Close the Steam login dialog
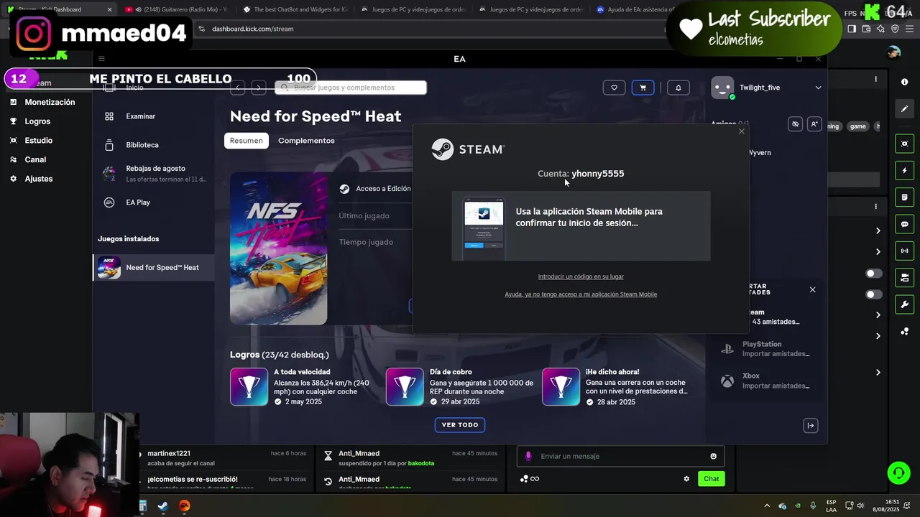Viewport: 920px width, 517px height. click(742, 131)
